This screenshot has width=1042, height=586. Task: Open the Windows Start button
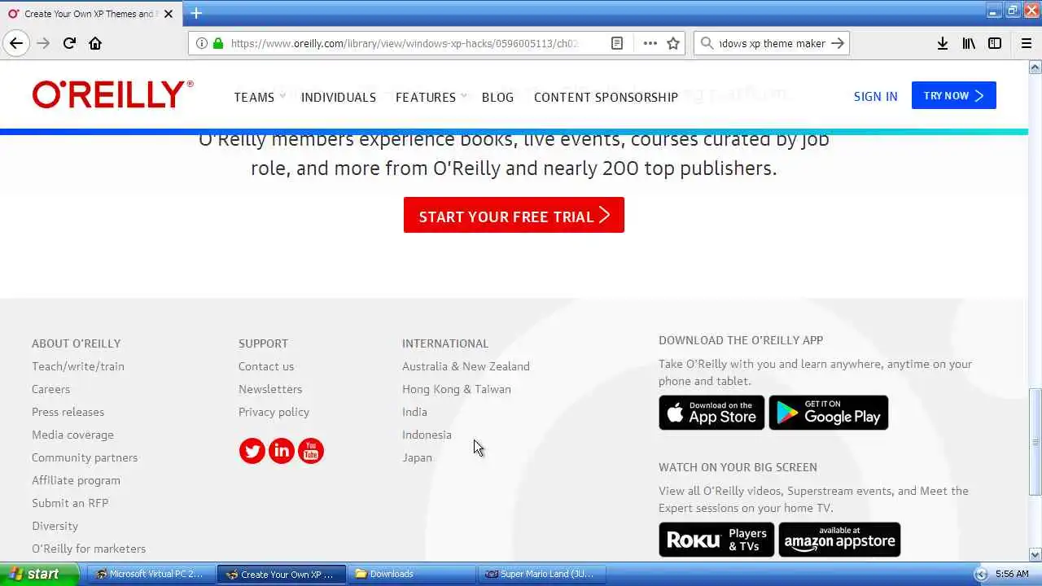(x=40, y=574)
